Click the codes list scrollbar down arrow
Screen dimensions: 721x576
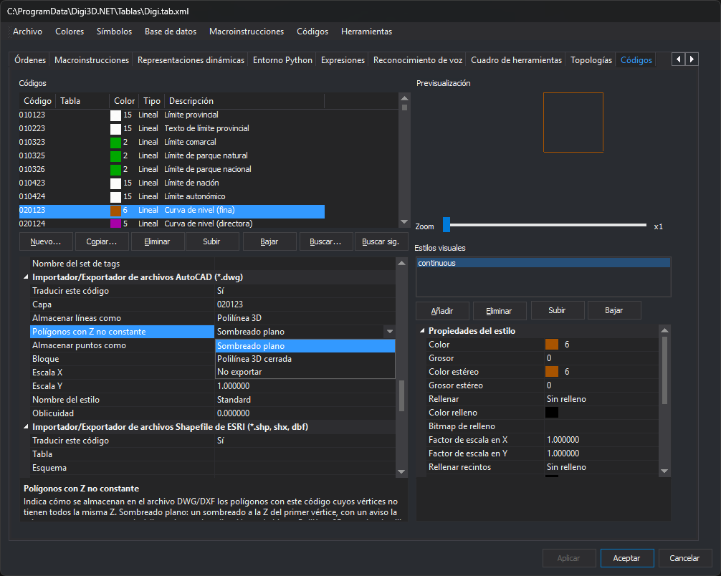point(404,222)
